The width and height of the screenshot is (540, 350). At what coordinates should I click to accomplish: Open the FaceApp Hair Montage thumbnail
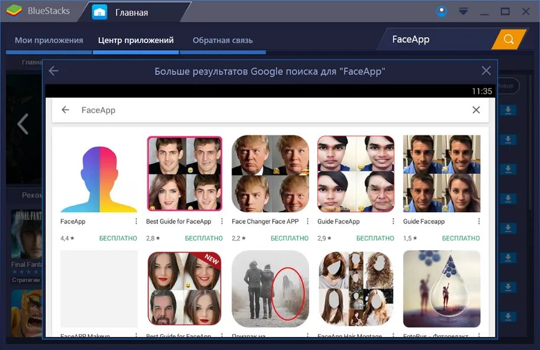[x=356, y=289]
